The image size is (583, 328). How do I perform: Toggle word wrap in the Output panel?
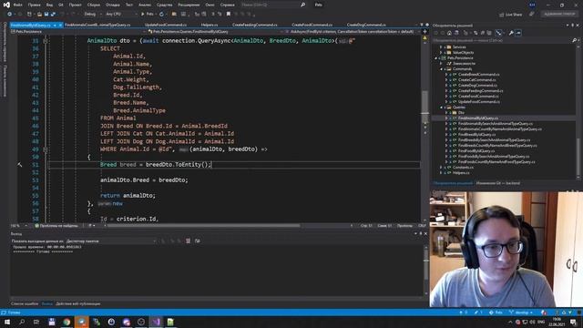pos(197,241)
